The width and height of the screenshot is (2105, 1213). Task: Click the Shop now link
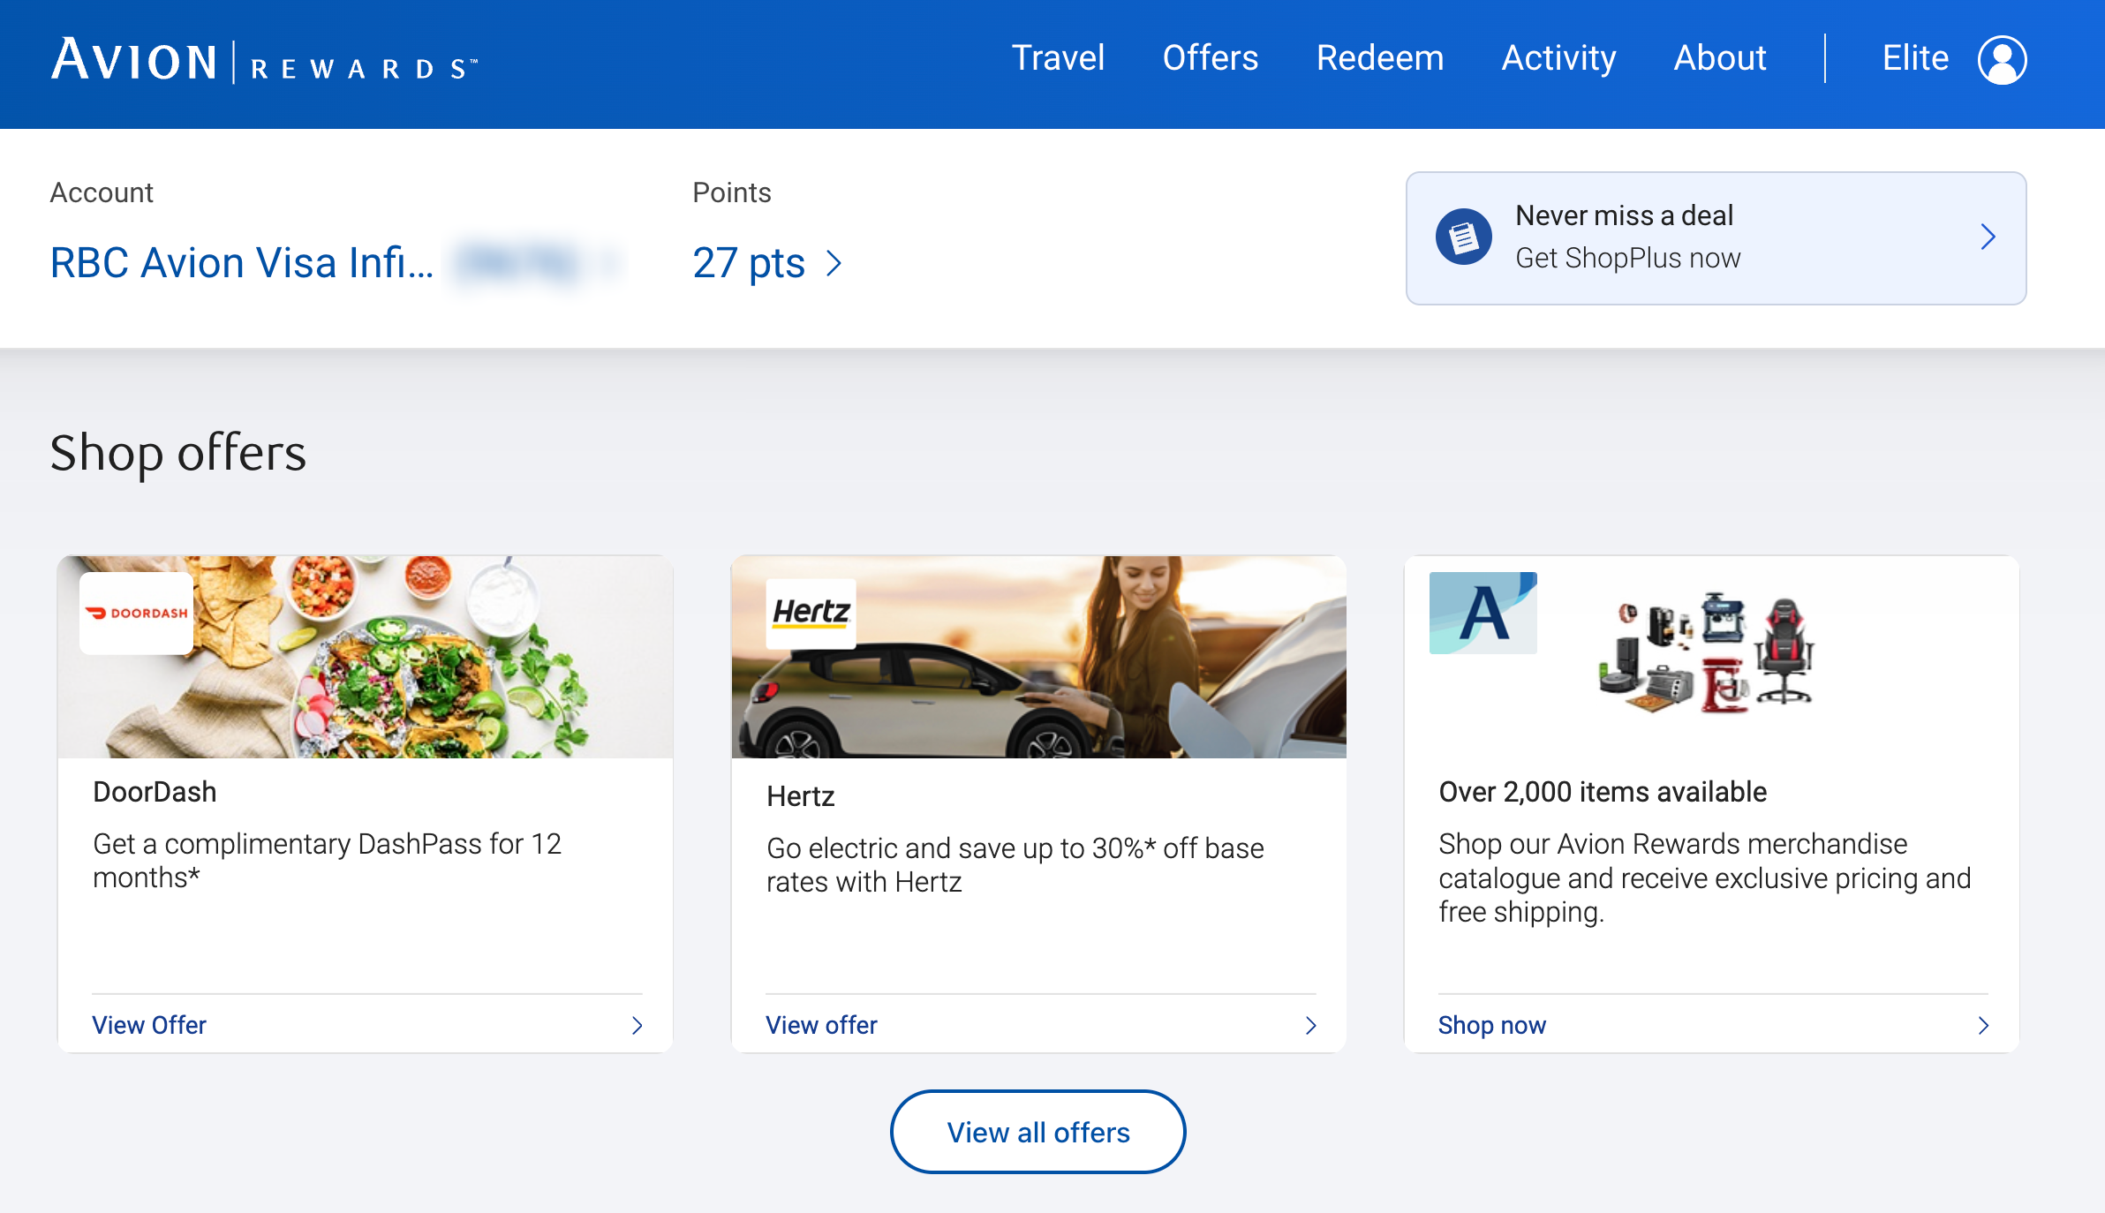click(1491, 1025)
